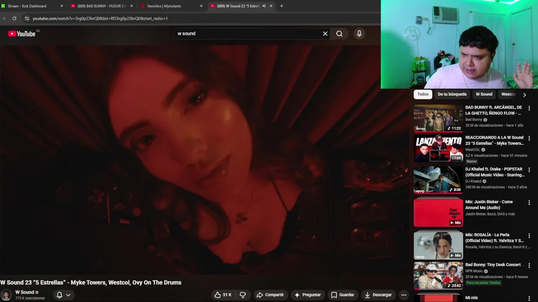Expand the notification options chevron
Image resolution: width=538 pixels, height=302 pixels.
(68, 295)
